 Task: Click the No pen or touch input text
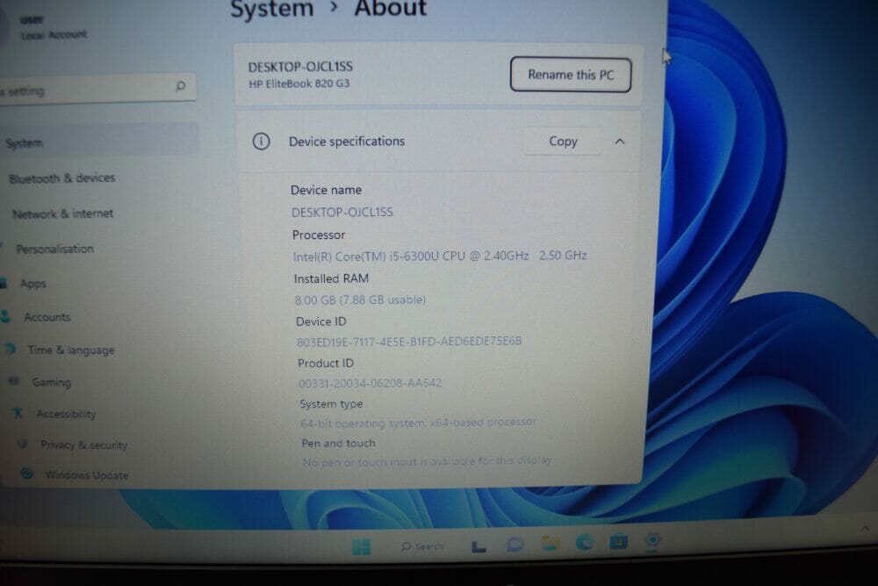click(427, 461)
